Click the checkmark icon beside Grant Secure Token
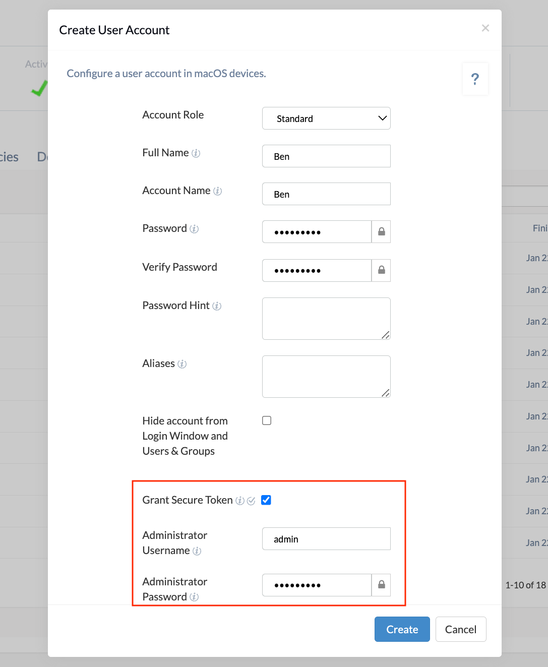The width and height of the screenshot is (548, 667). click(251, 501)
